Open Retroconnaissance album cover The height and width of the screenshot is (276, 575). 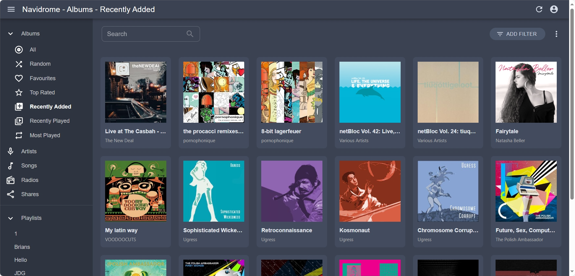coord(292,191)
